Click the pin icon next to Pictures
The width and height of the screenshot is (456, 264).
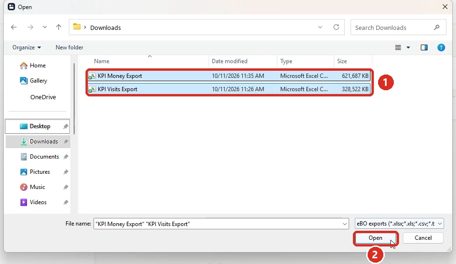pyautogui.click(x=66, y=172)
